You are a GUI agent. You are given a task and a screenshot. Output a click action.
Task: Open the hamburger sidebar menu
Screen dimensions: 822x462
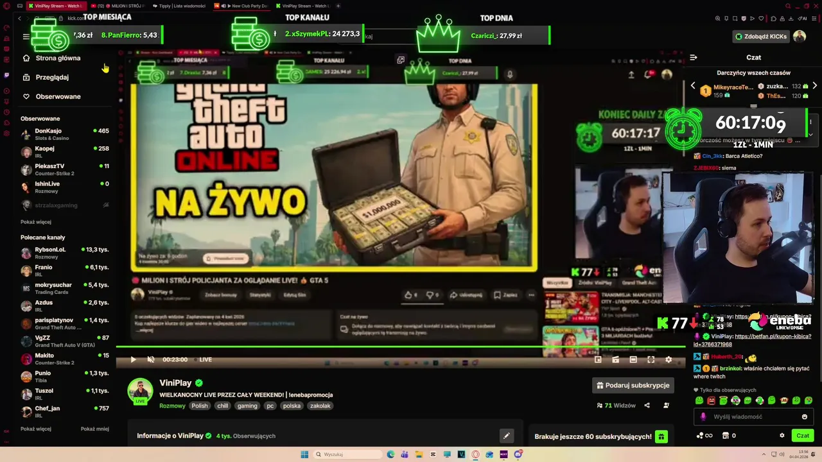tap(26, 37)
